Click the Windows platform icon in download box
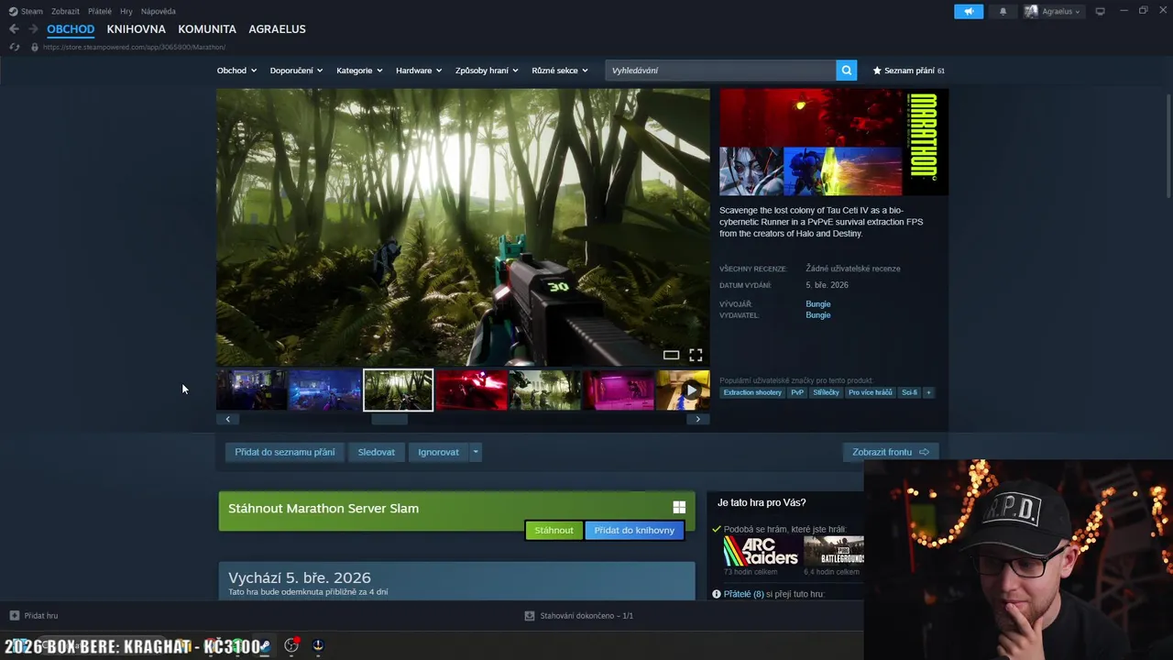Viewport: 1173px width, 660px height. tap(679, 507)
